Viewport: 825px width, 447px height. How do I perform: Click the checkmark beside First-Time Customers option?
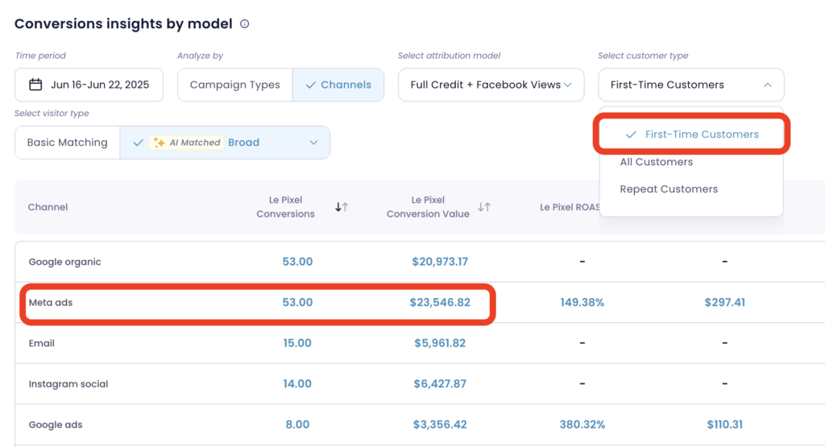click(x=631, y=135)
